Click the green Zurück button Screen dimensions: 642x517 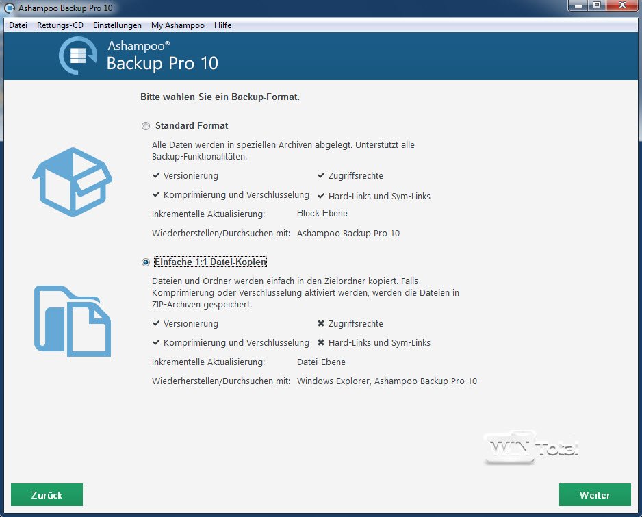(47, 495)
